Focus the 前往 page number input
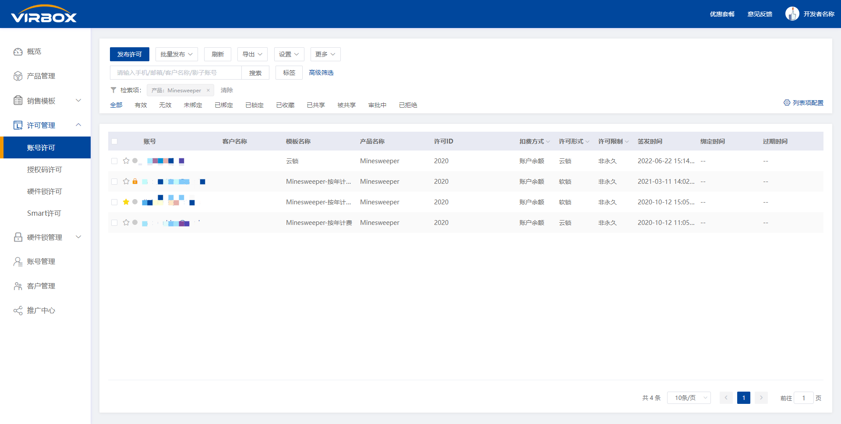 point(804,398)
